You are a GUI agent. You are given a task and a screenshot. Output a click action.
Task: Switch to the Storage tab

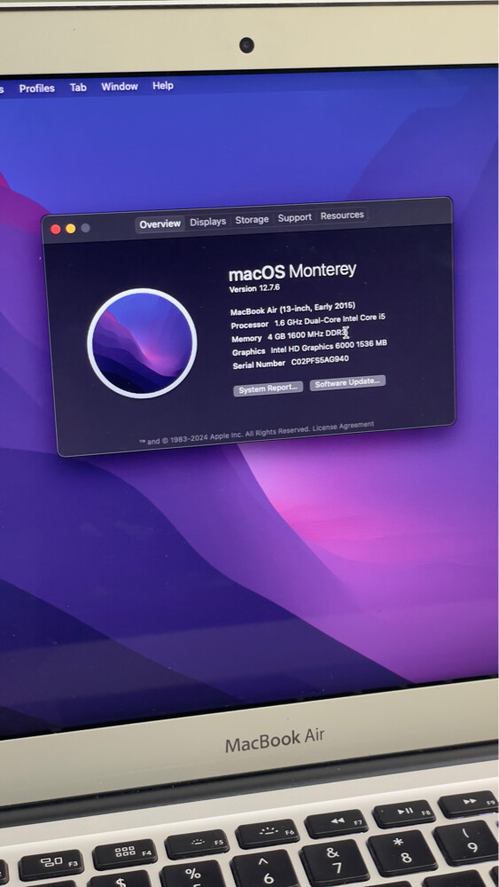pos(252,219)
